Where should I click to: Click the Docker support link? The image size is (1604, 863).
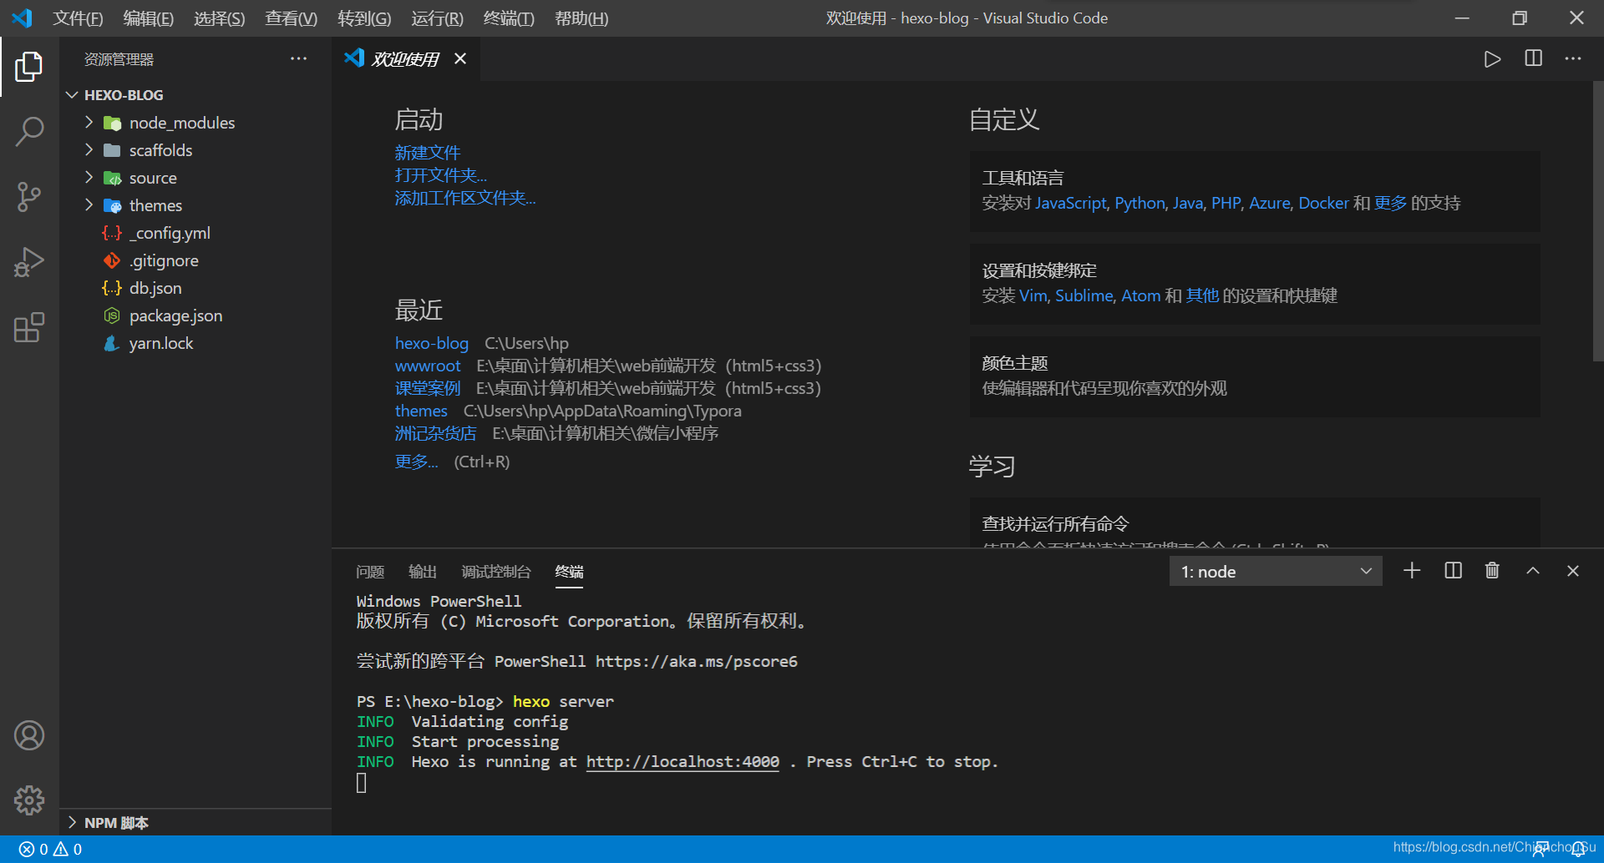point(1323,203)
